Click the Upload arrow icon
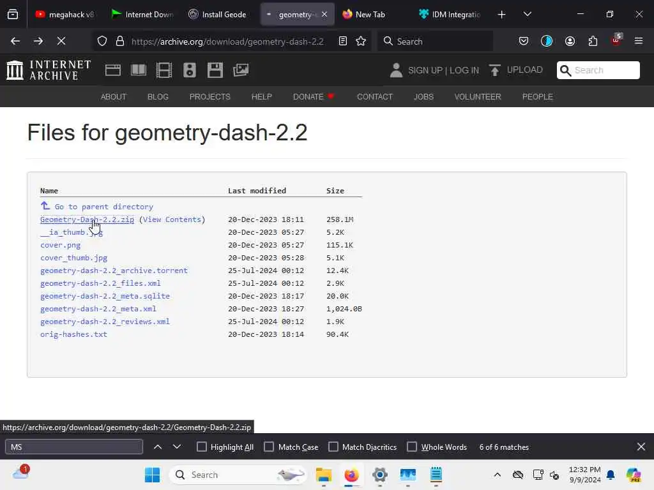This screenshot has width=654, height=490. point(495,70)
